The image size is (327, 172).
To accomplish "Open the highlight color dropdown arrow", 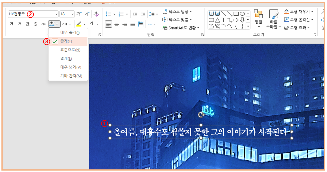I will tap(85, 24).
